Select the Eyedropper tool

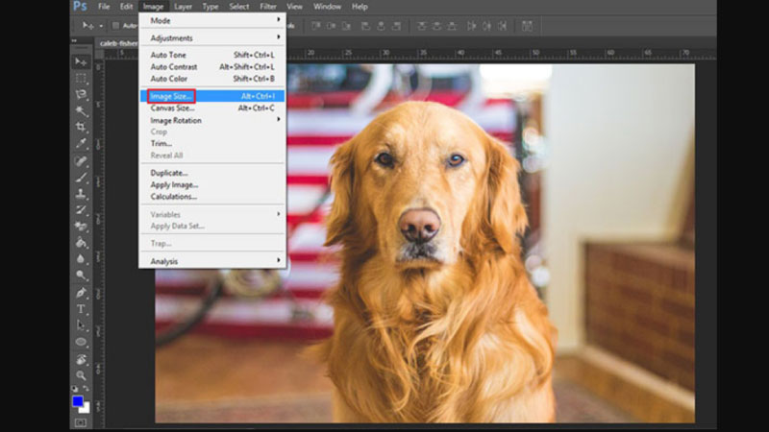(x=81, y=143)
